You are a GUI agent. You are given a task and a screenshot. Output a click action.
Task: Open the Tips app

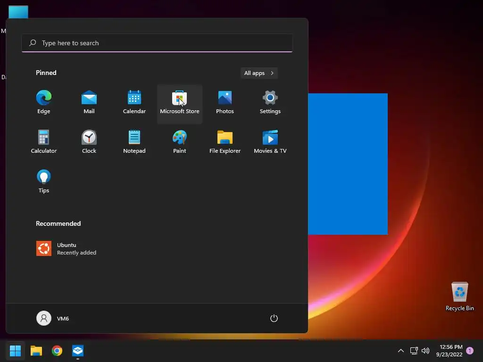[44, 181]
